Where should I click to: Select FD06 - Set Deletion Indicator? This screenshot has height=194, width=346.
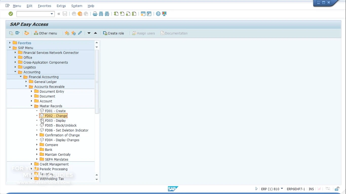pyautogui.click(x=67, y=130)
